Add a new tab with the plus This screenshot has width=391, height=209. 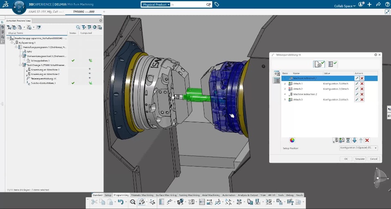(104, 11)
